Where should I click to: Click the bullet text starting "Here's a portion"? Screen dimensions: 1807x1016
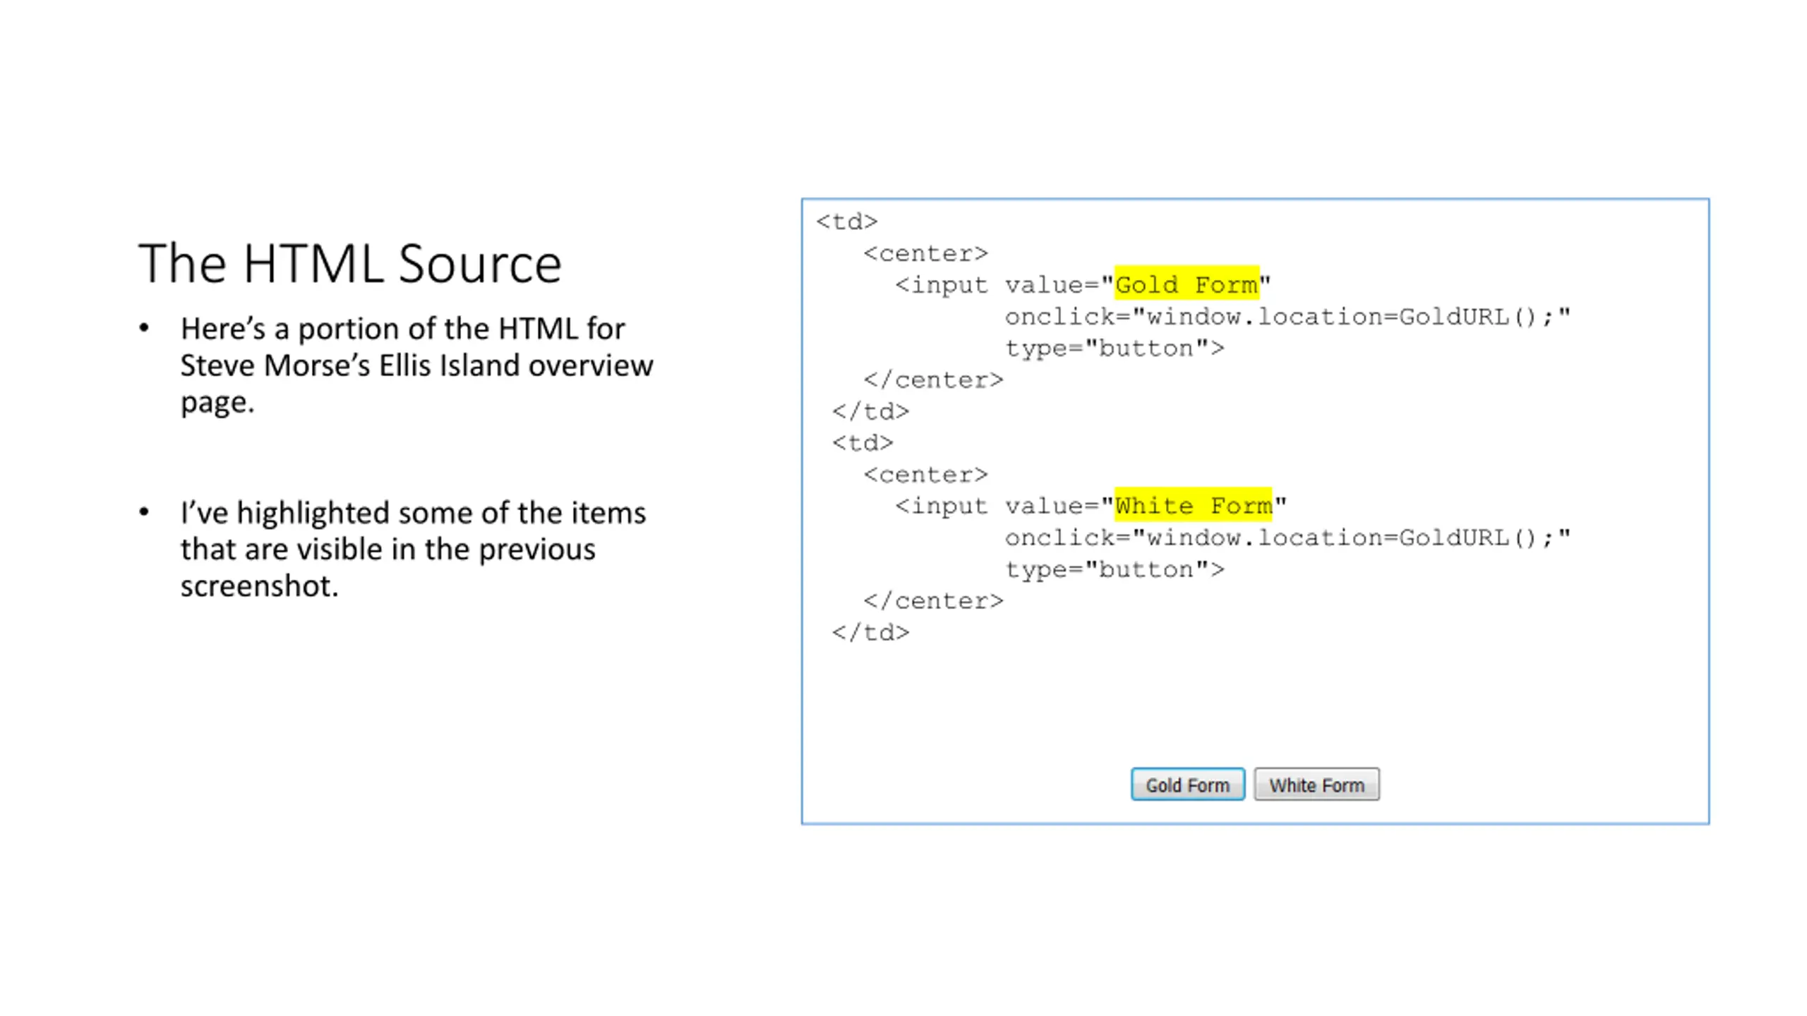[416, 365]
